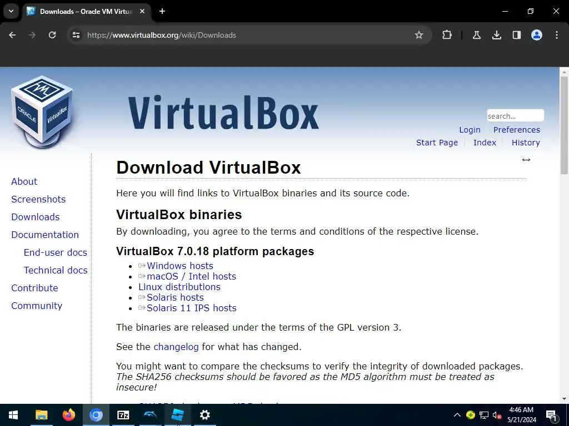Open the blue window app on taskbar
Image resolution: width=569 pixels, height=426 pixels.
[177, 415]
